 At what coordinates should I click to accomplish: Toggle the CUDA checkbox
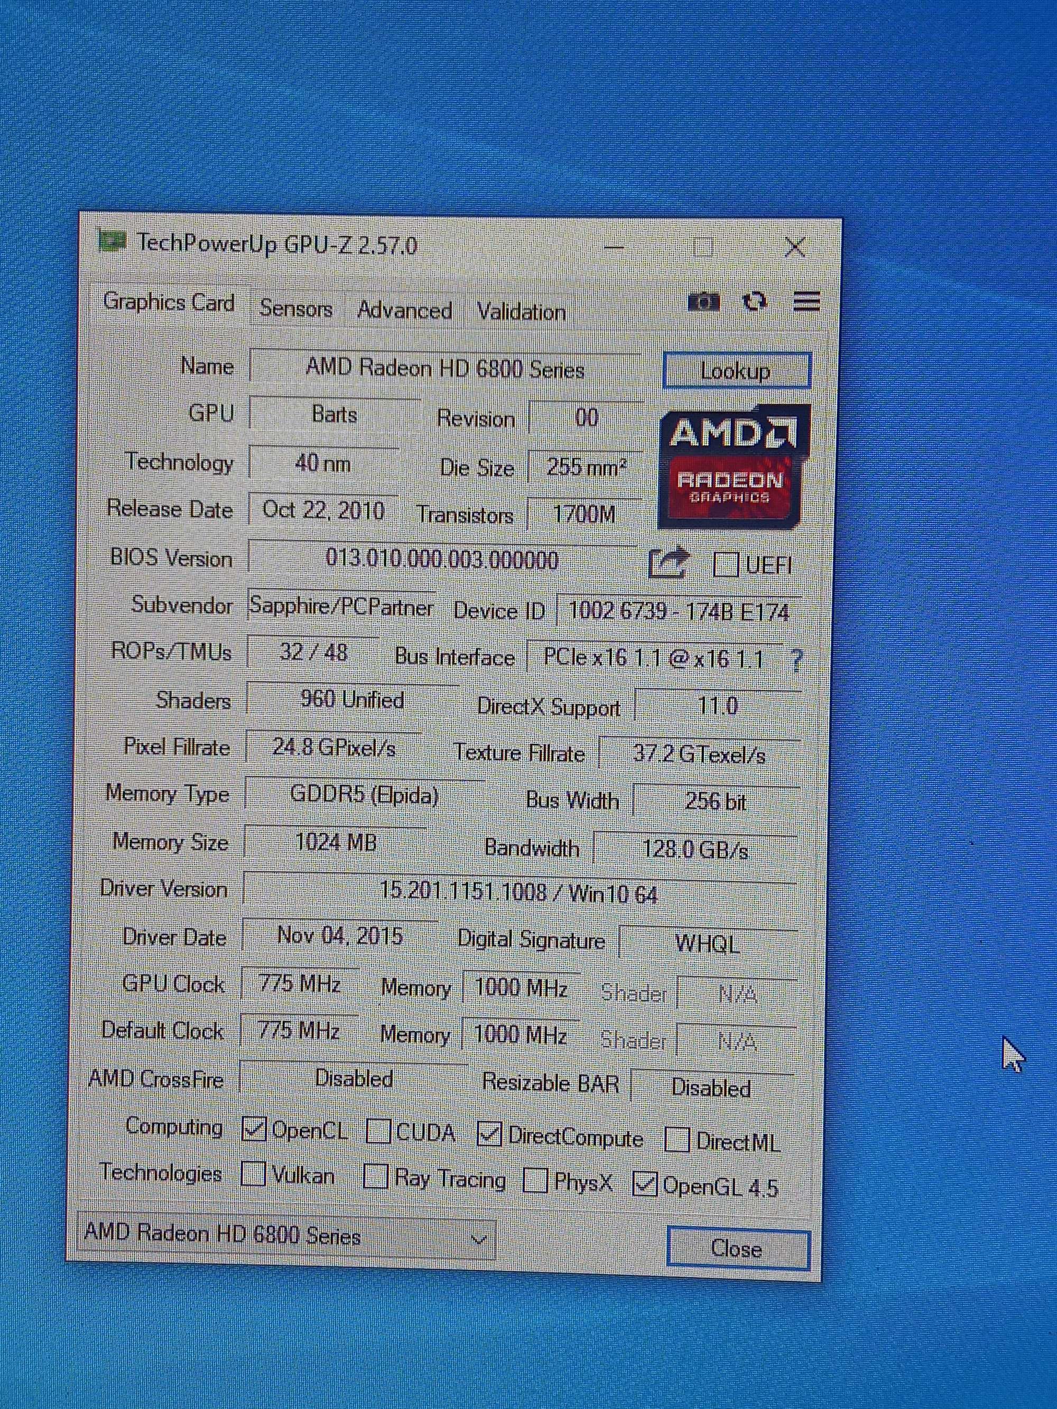point(378,1131)
